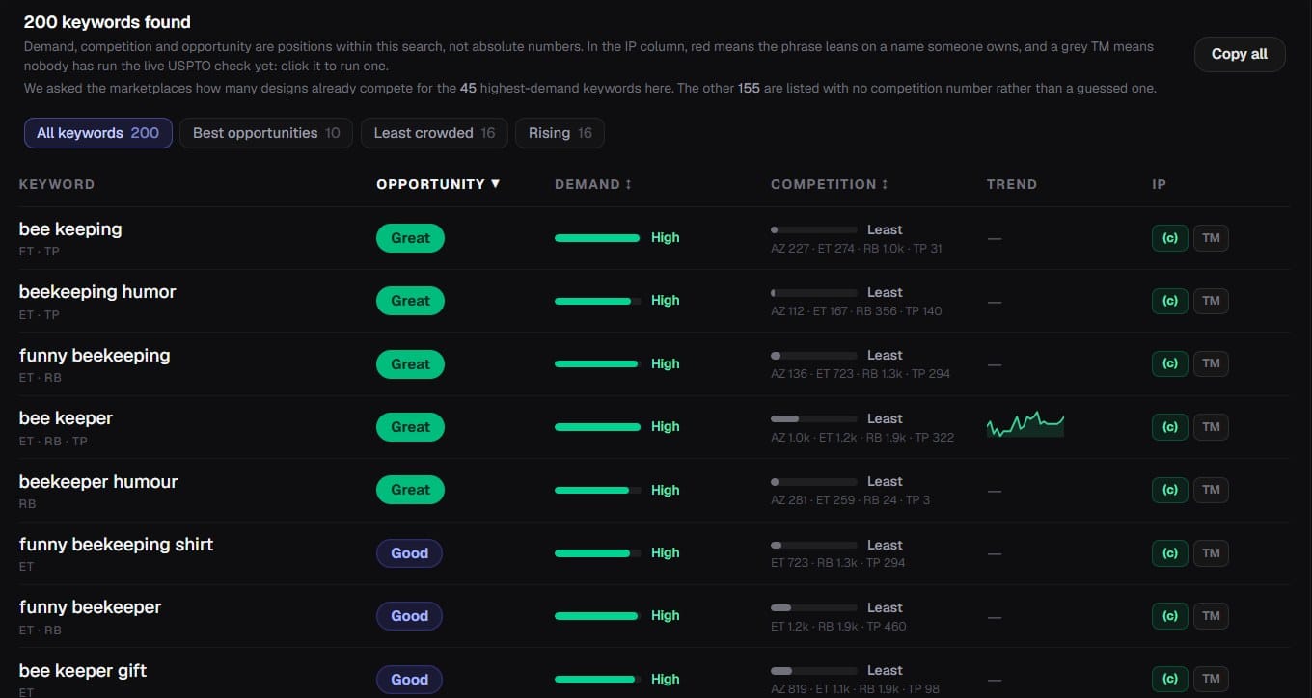Sort the table by Opportunity column

[438, 184]
